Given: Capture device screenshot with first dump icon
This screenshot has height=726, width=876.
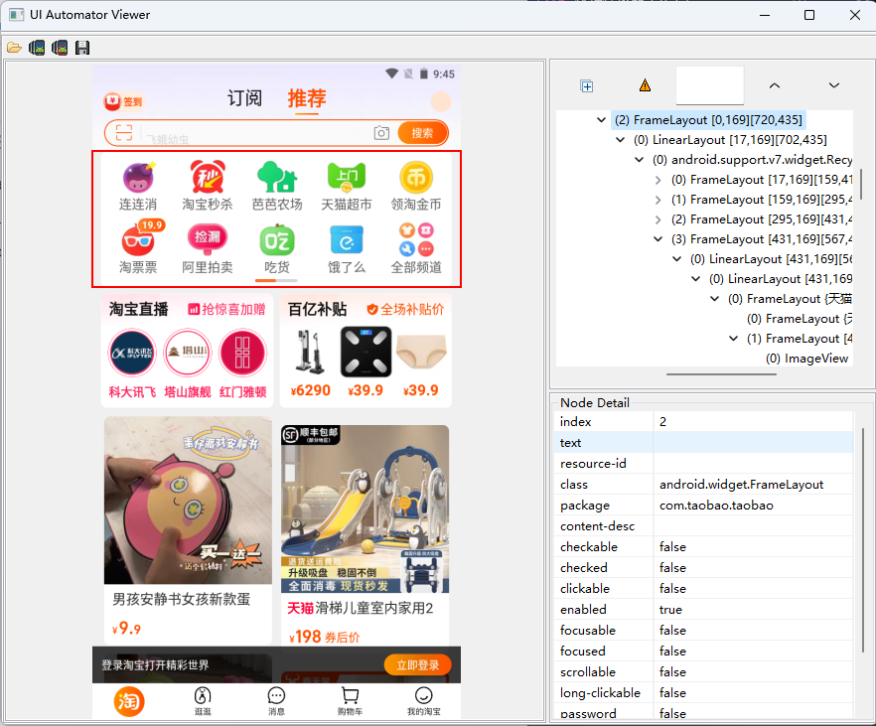Looking at the screenshot, I should [37, 48].
